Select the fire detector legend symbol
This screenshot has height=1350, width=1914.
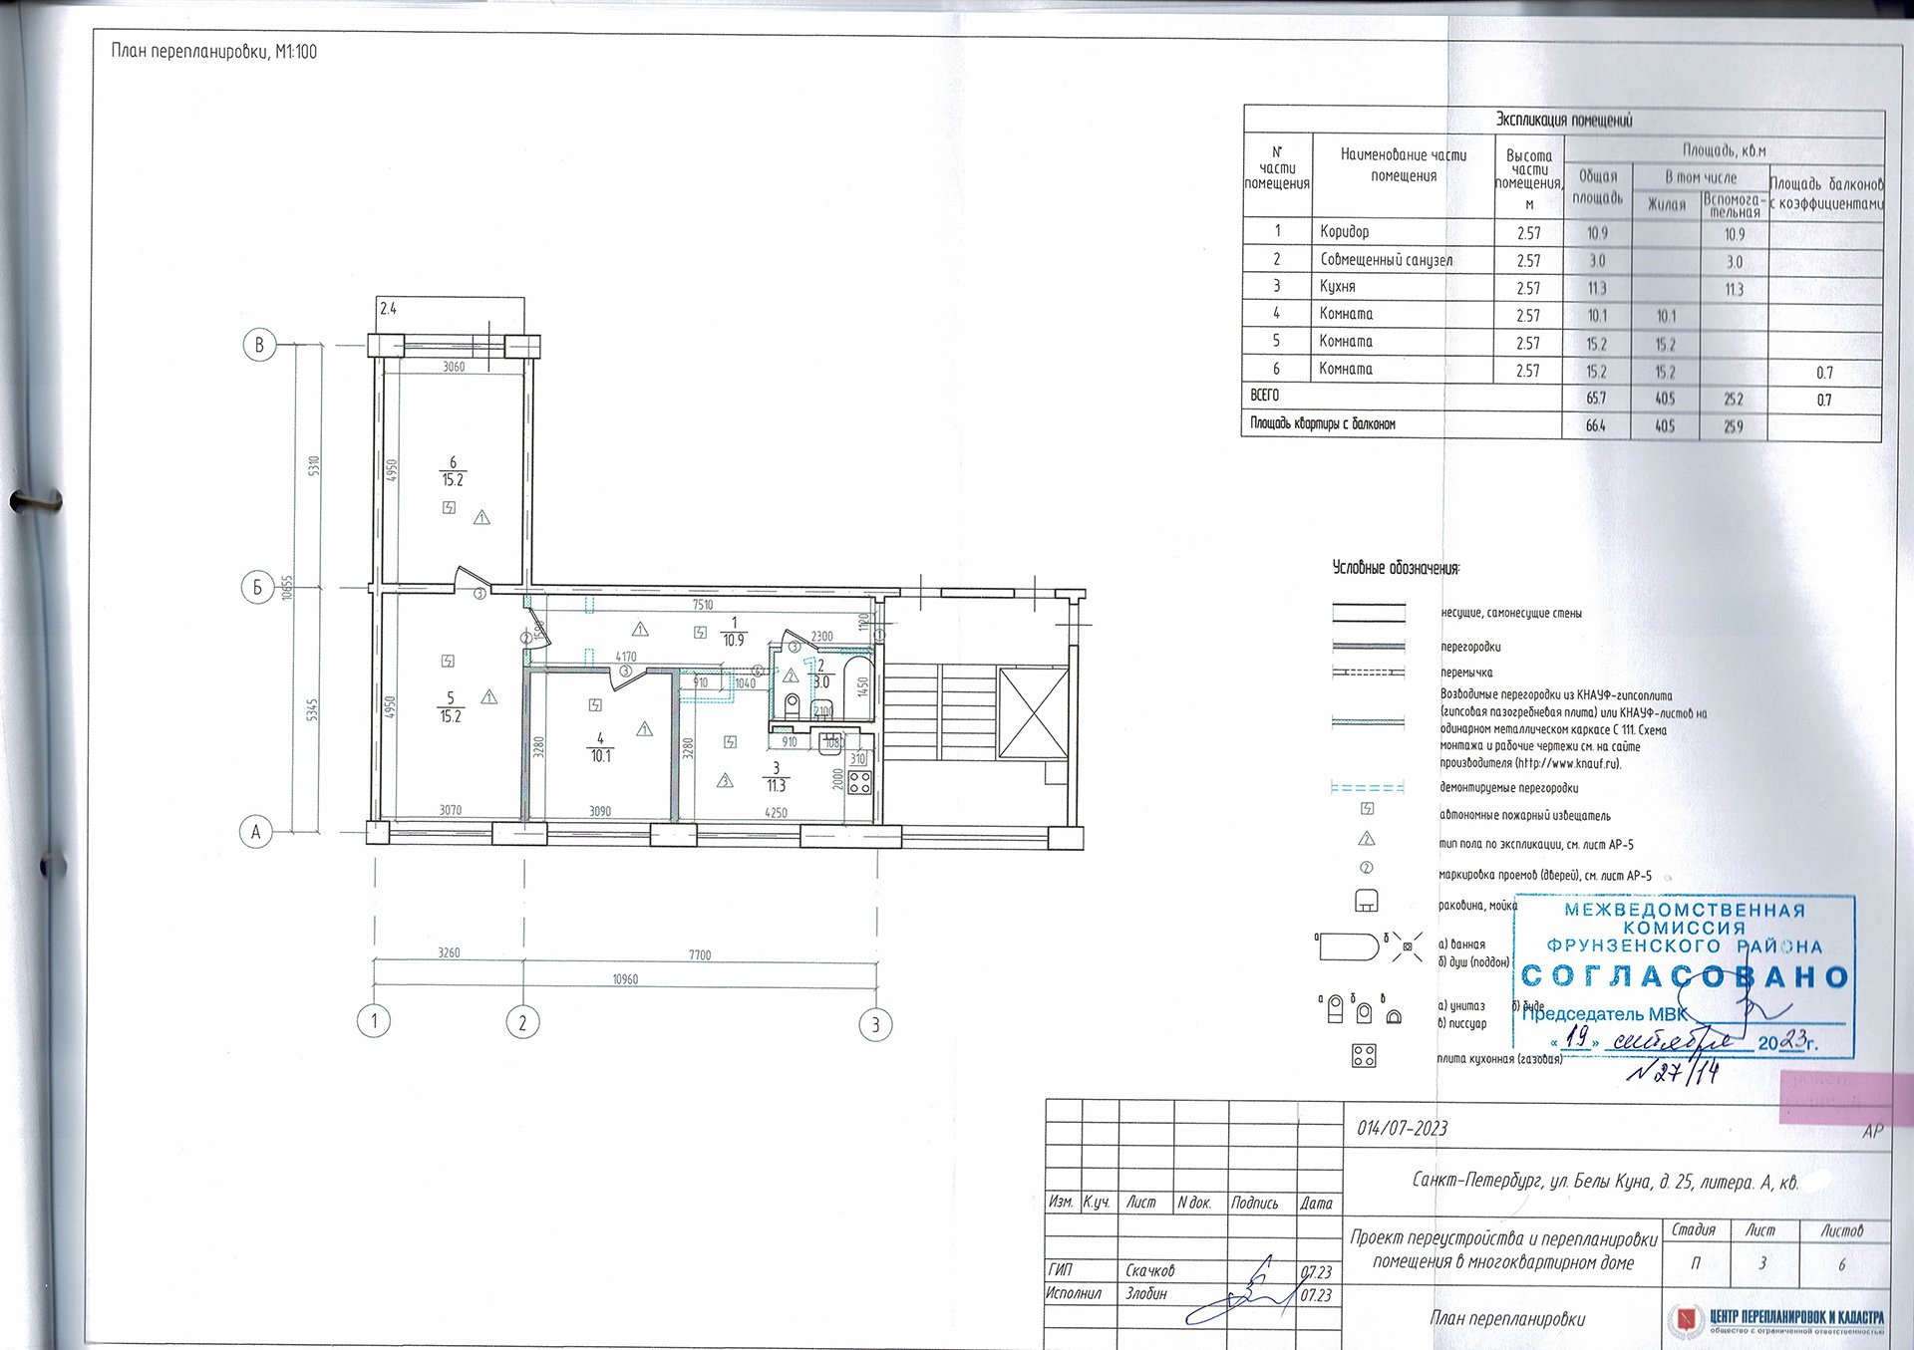tap(1367, 809)
